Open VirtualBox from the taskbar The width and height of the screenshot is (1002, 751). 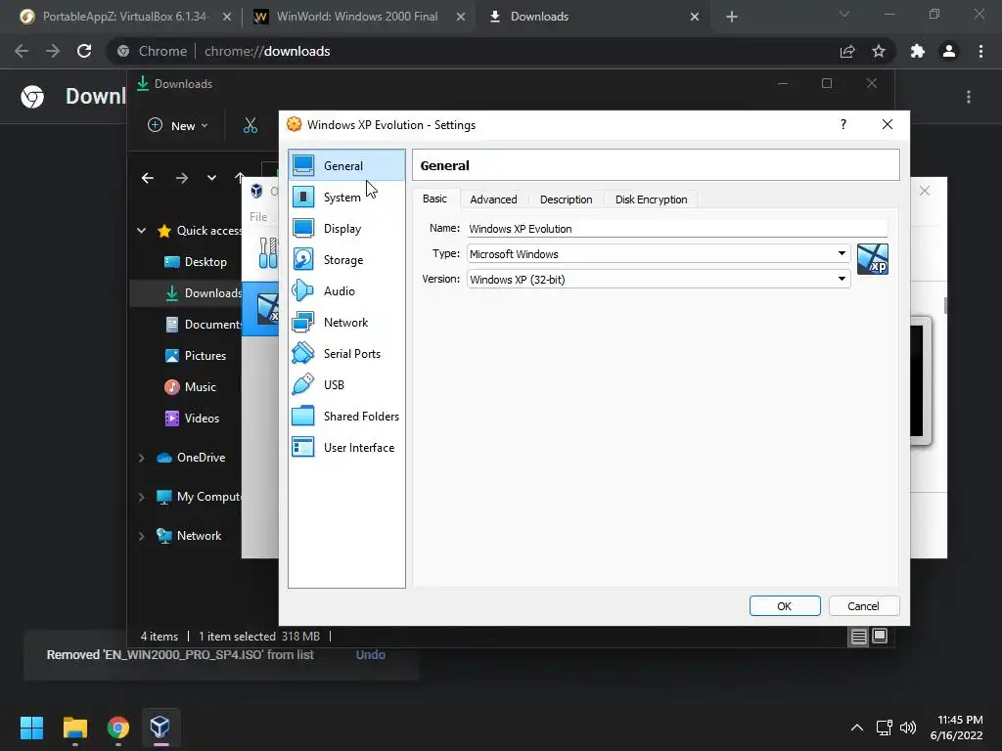pyautogui.click(x=159, y=728)
